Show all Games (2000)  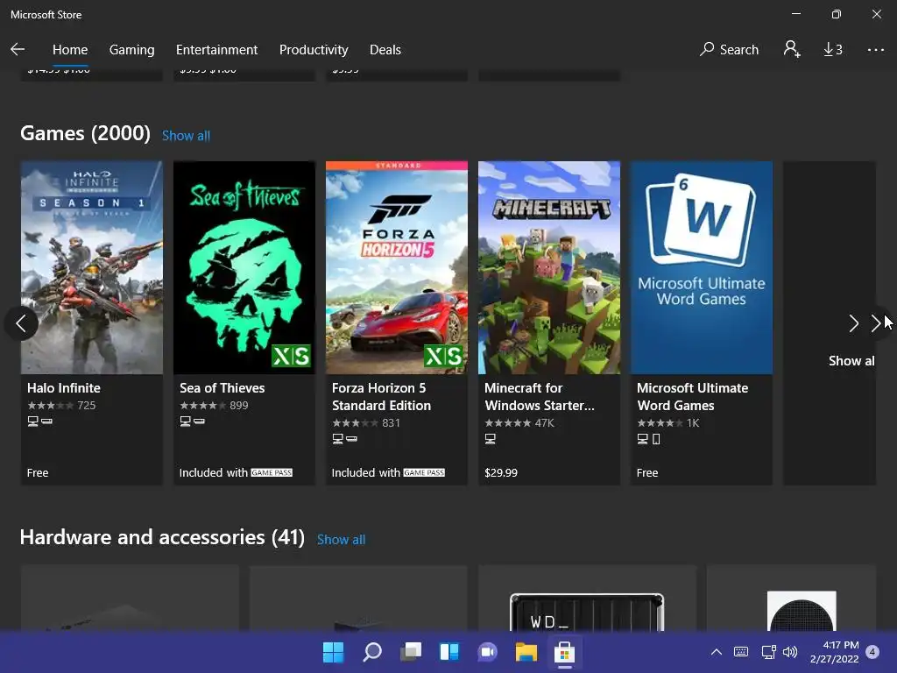pyautogui.click(x=186, y=136)
